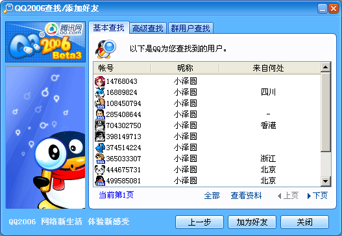Click avatar icon next to account 398149713
The image size is (342, 236).
click(x=100, y=137)
